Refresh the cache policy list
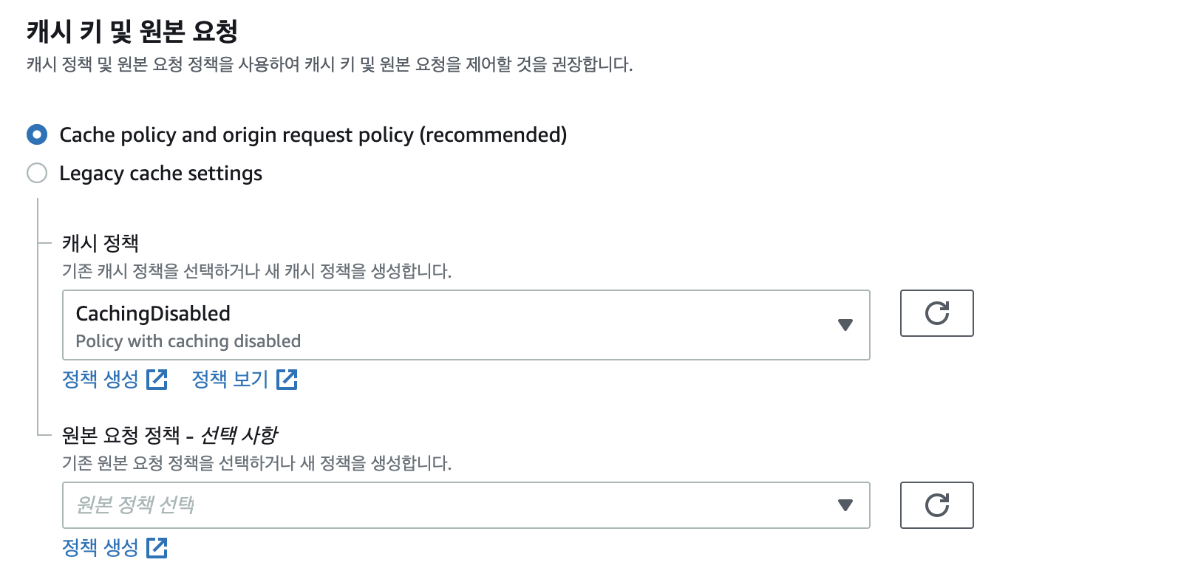Viewport: 1178px width, 585px height. pos(937,313)
